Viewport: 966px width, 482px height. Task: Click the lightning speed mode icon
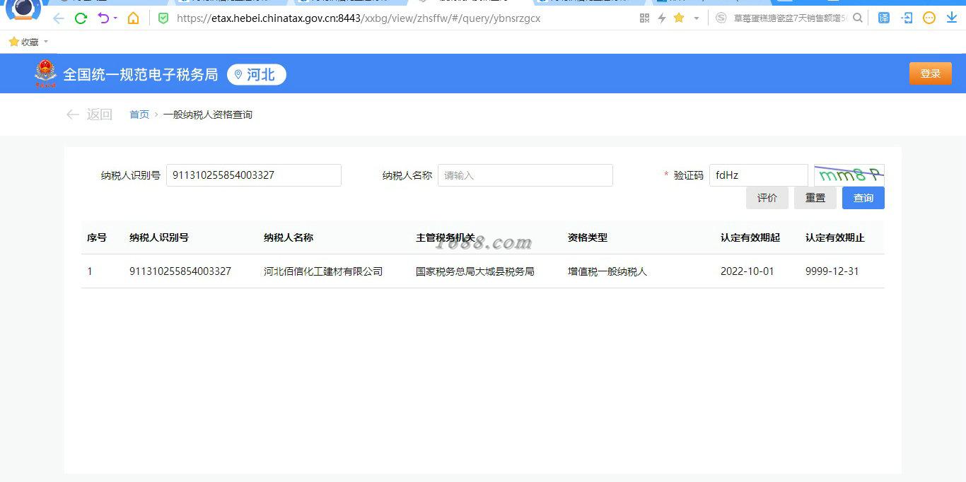pos(662,18)
